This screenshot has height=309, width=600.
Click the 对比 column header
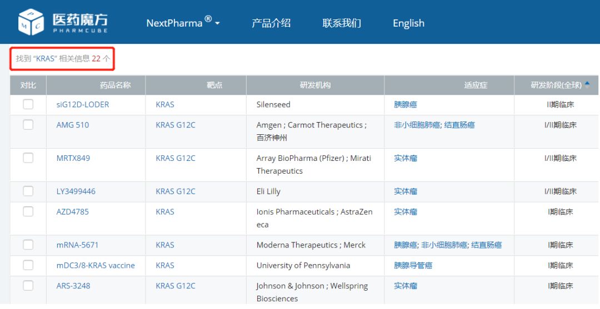coord(28,85)
